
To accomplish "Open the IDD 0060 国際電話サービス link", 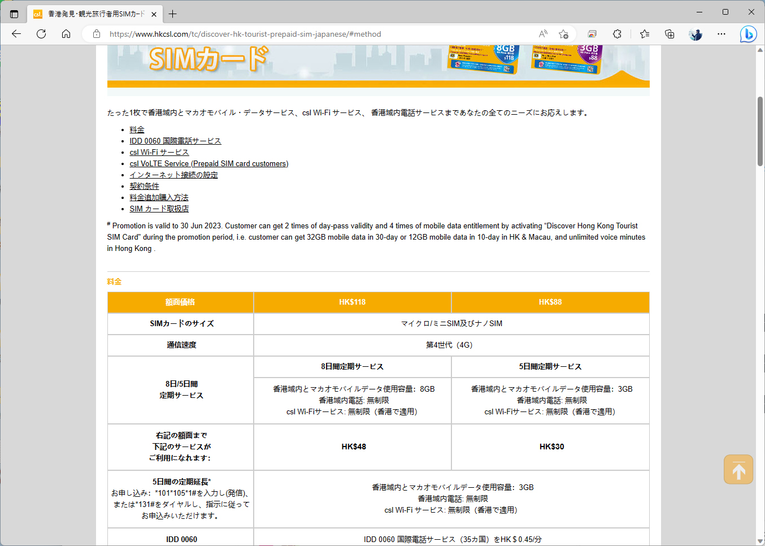I will pos(175,141).
